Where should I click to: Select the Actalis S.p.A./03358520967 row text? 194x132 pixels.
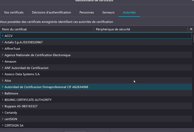pos(24,42)
